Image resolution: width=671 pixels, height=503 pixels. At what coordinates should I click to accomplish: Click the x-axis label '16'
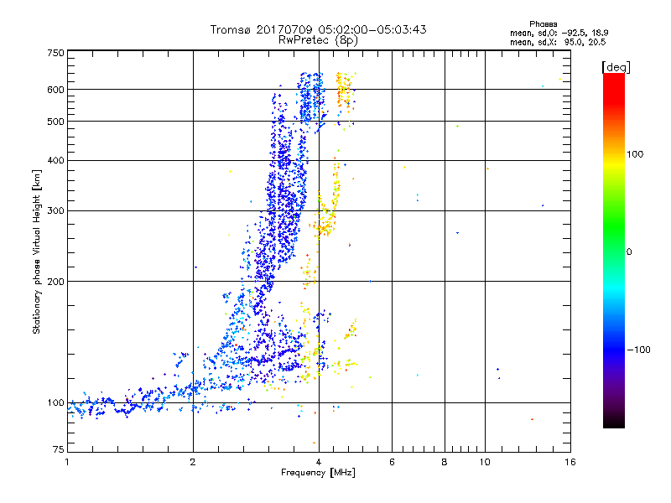(x=570, y=462)
